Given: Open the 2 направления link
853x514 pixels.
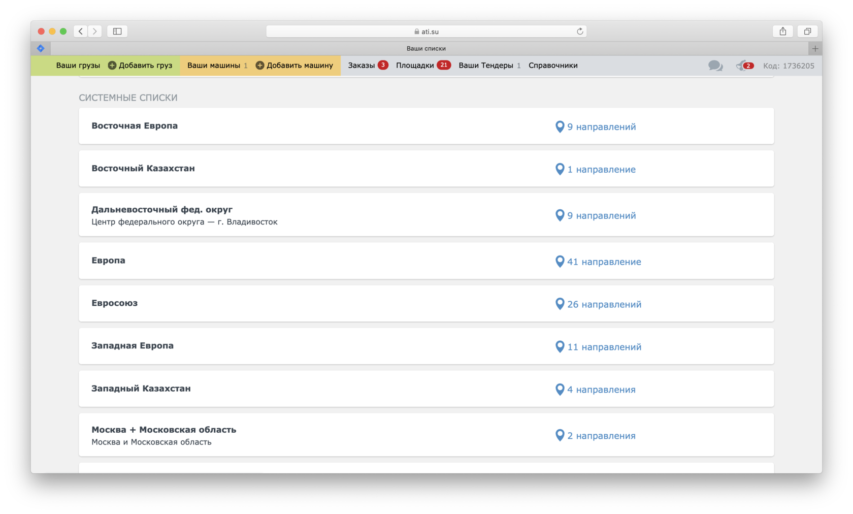Looking at the screenshot, I should (x=601, y=436).
